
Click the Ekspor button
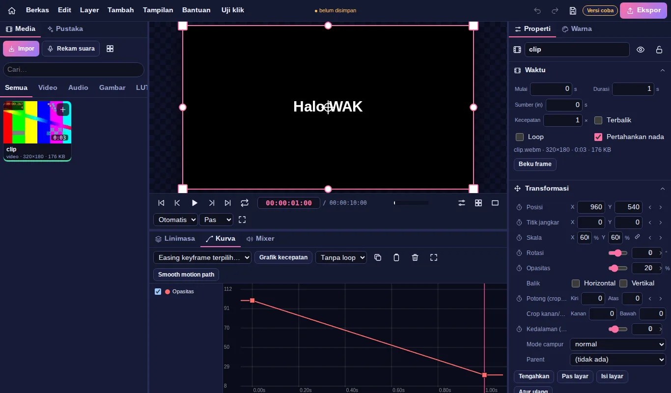click(x=643, y=10)
